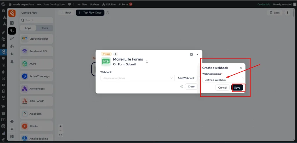Click check-circle icon beside Test Flow Once
The height and width of the screenshot is (143, 297).
(108, 13)
